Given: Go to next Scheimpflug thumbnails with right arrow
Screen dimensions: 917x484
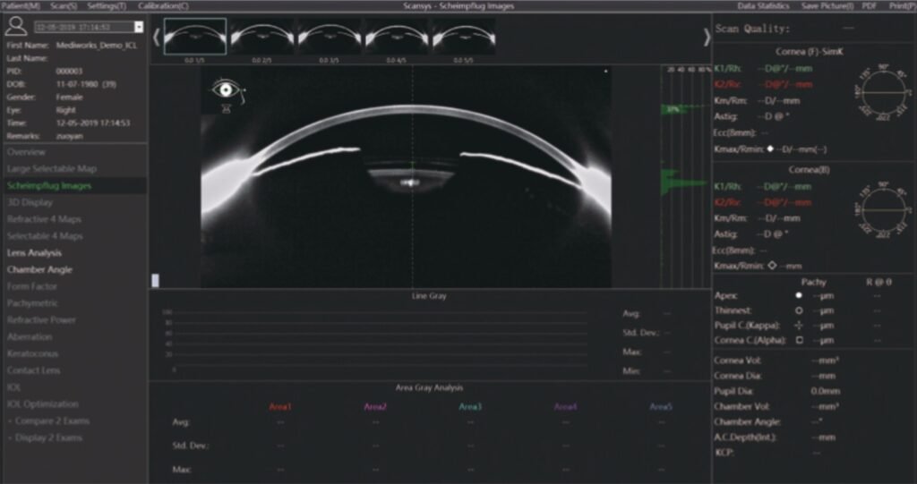Looking at the screenshot, I should (706, 37).
